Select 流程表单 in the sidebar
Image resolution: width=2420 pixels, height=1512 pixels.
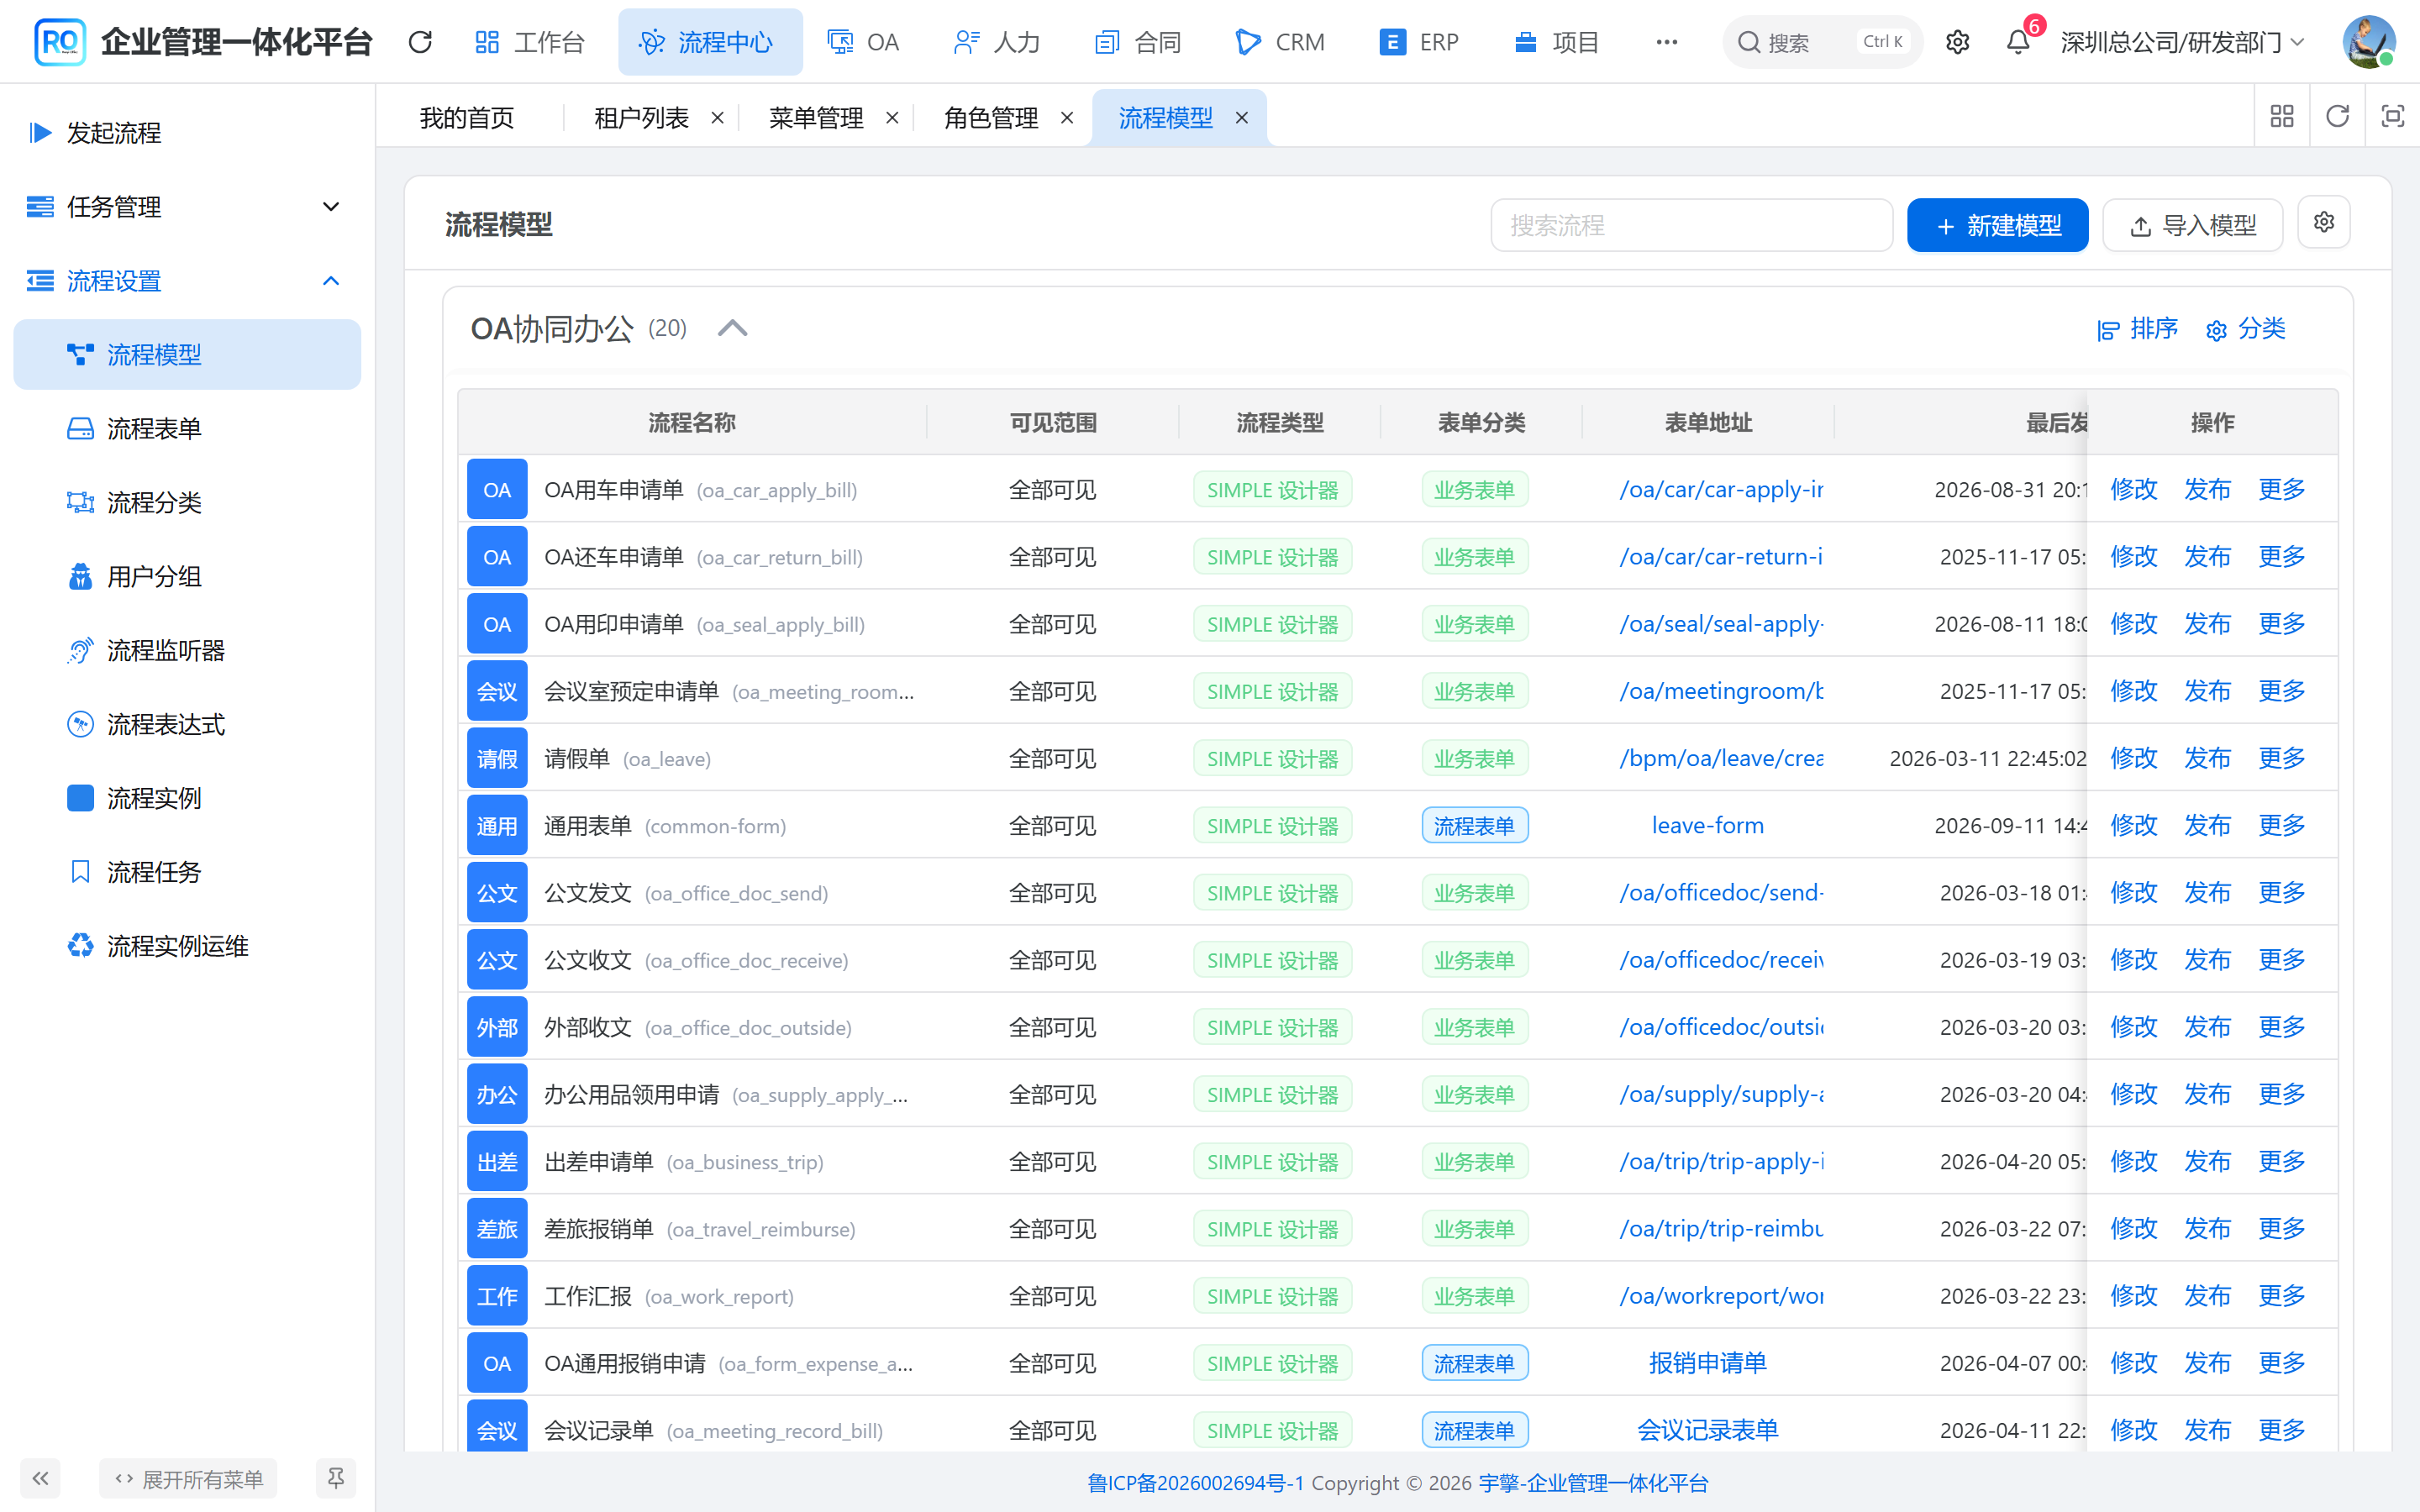tap(187, 428)
